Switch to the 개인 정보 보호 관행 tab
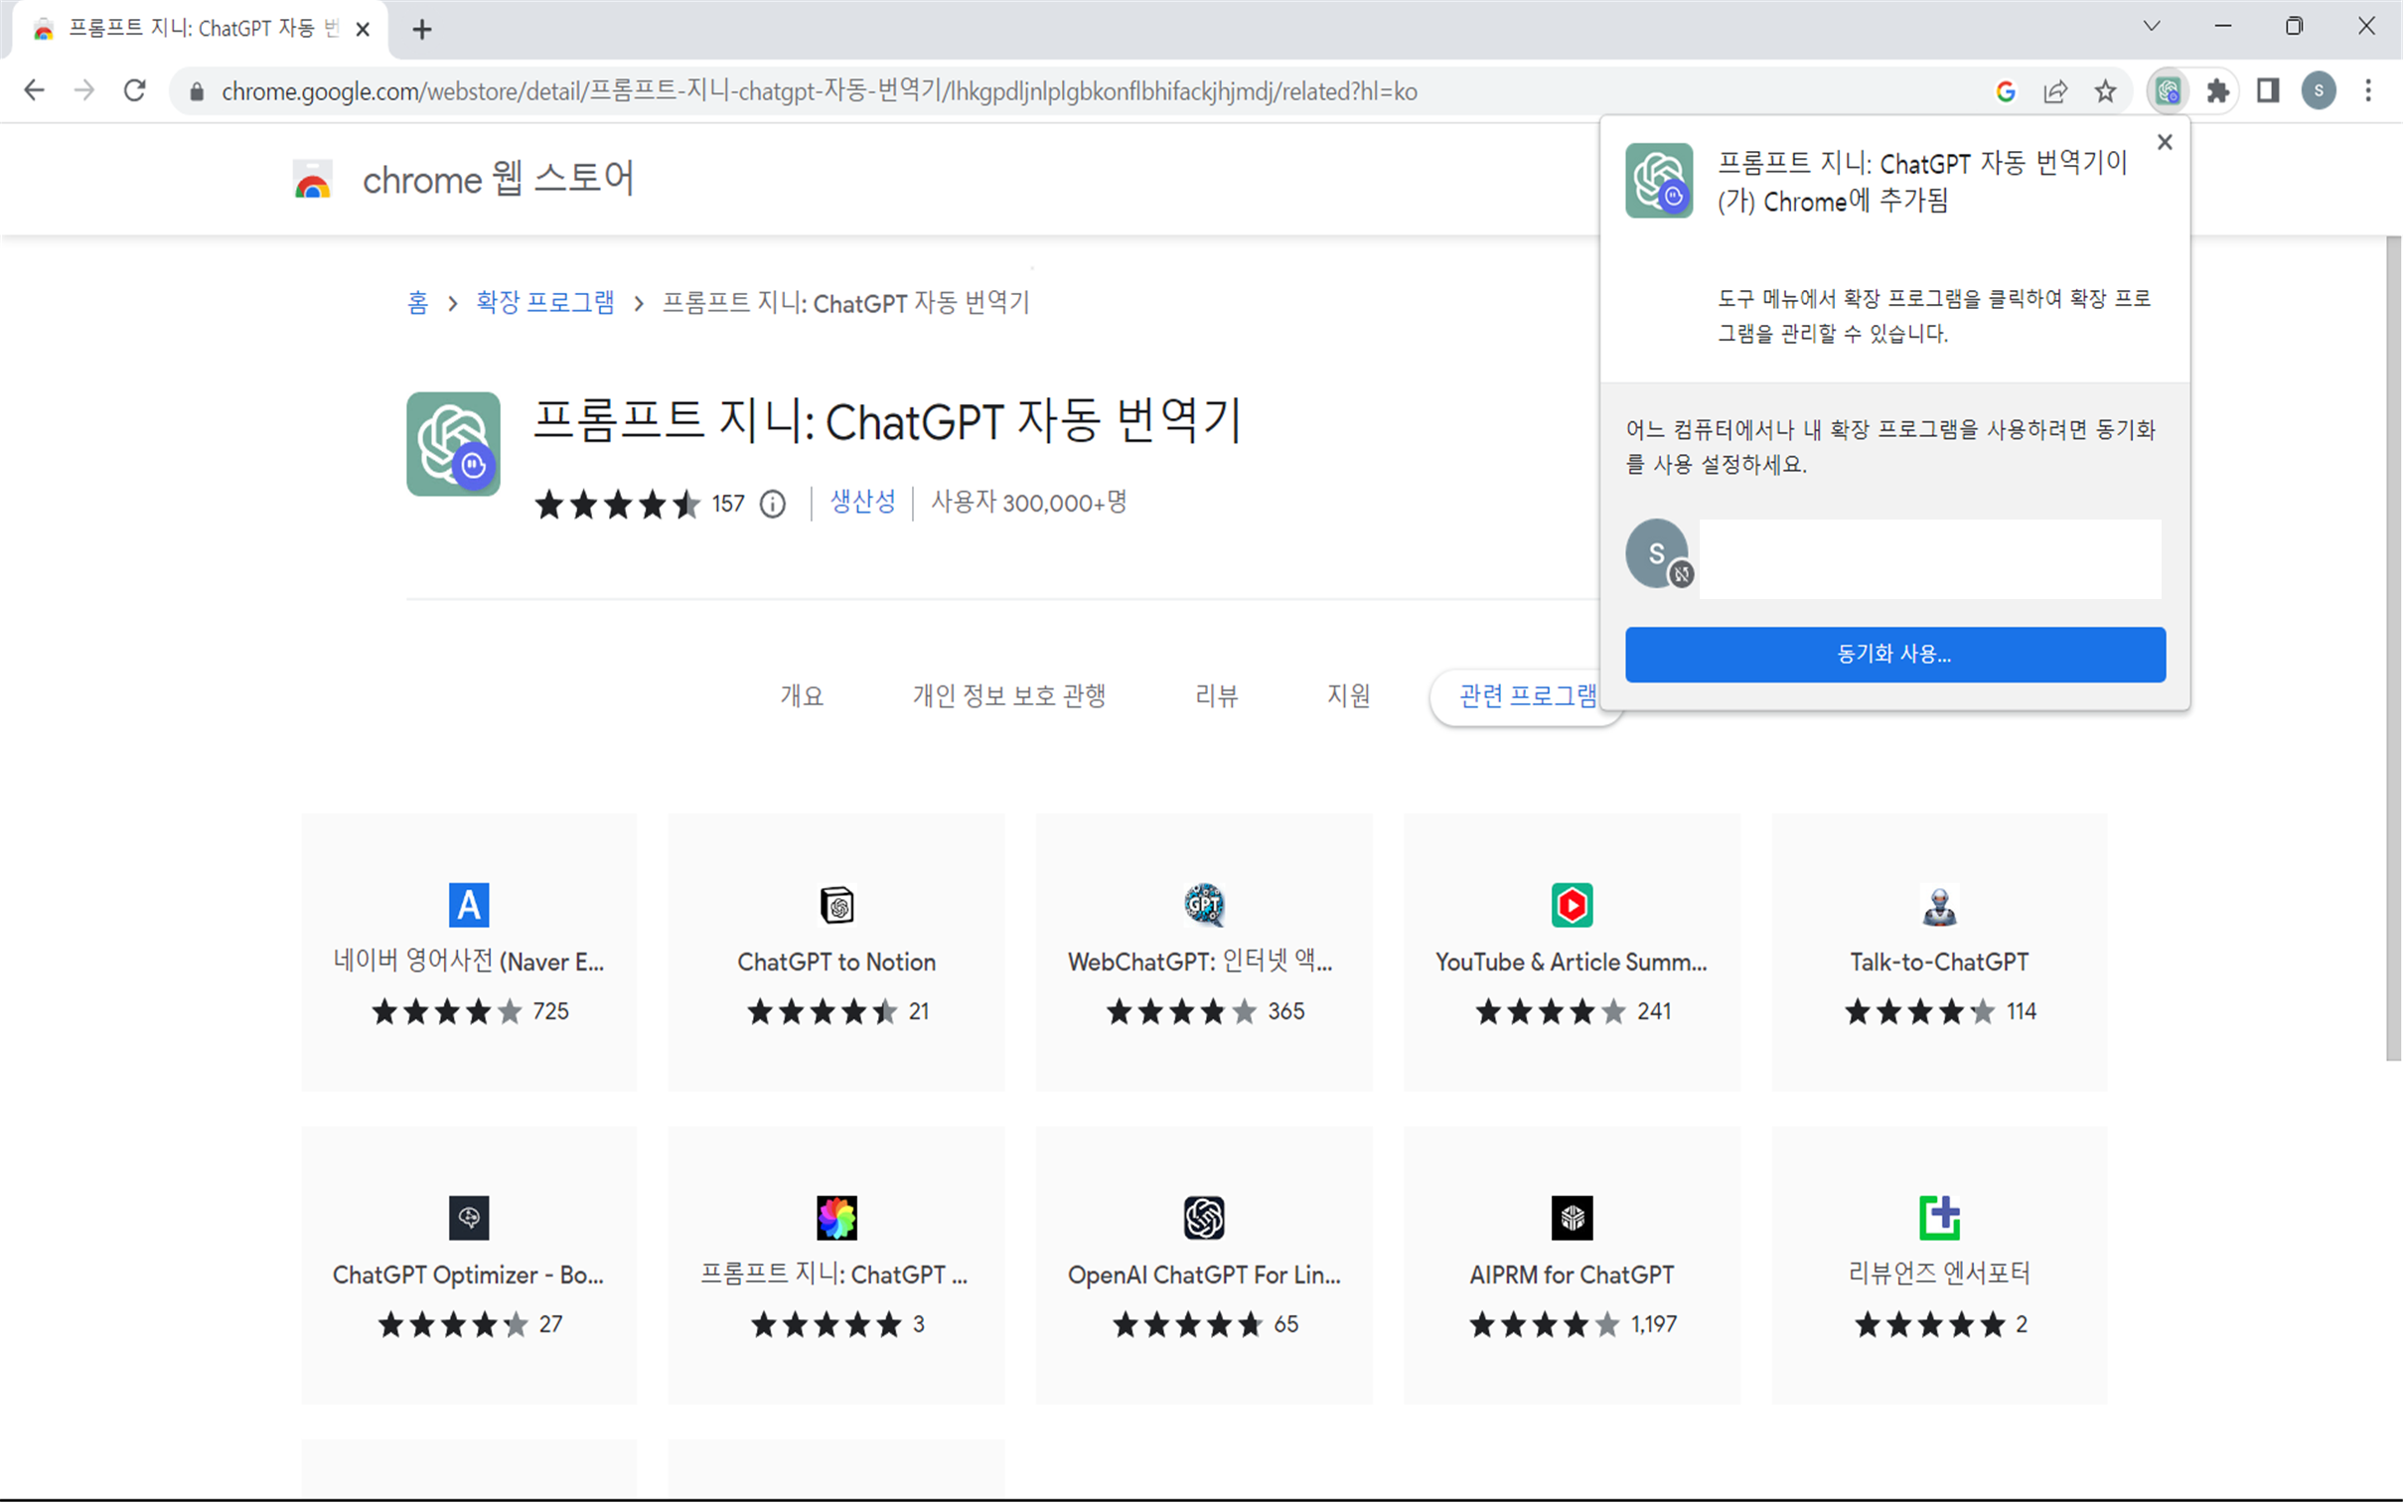Screen dimensions: 2405x1504 (1009, 695)
